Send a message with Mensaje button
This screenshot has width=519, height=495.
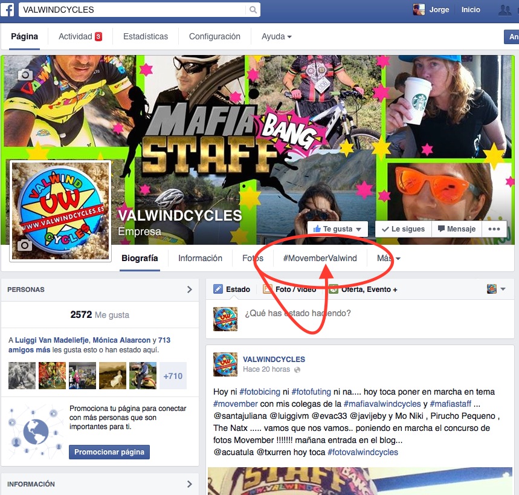(456, 229)
